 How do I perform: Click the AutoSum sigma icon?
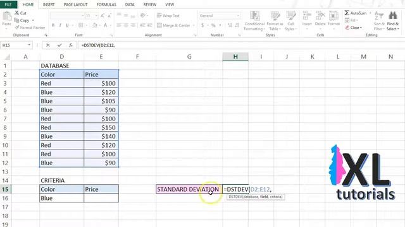(x=347, y=13)
